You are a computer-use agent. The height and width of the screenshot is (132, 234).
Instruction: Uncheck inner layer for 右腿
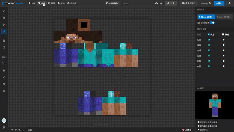209,66
